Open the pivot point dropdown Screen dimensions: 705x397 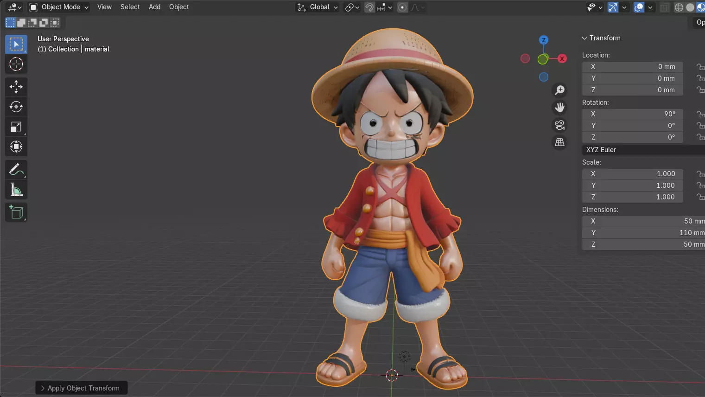coord(352,7)
